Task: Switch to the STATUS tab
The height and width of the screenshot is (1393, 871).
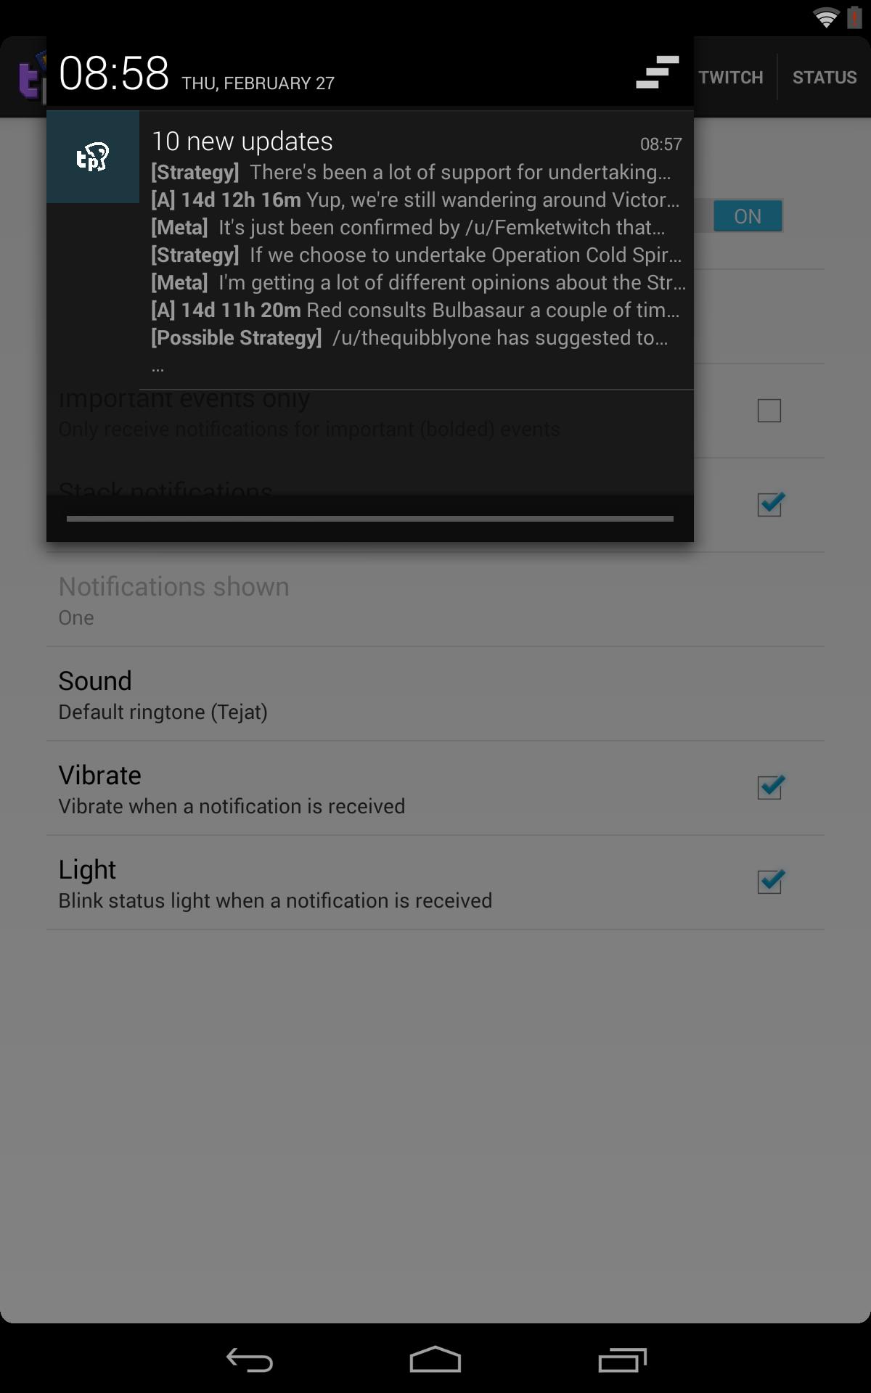Action: 825,77
